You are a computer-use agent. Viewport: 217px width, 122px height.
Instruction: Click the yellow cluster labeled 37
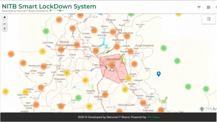tap(89, 106)
